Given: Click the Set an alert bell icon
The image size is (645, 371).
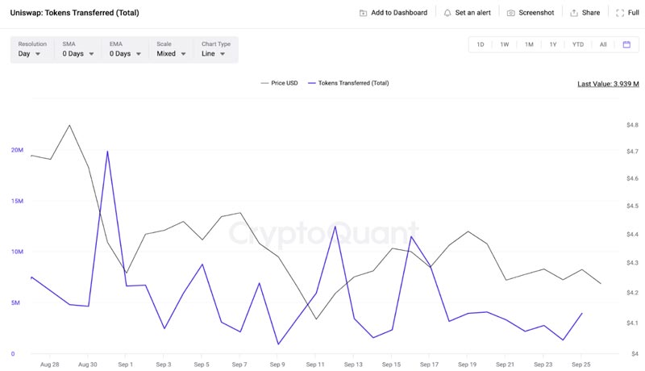Looking at the screenshot, I should (447, 13).
